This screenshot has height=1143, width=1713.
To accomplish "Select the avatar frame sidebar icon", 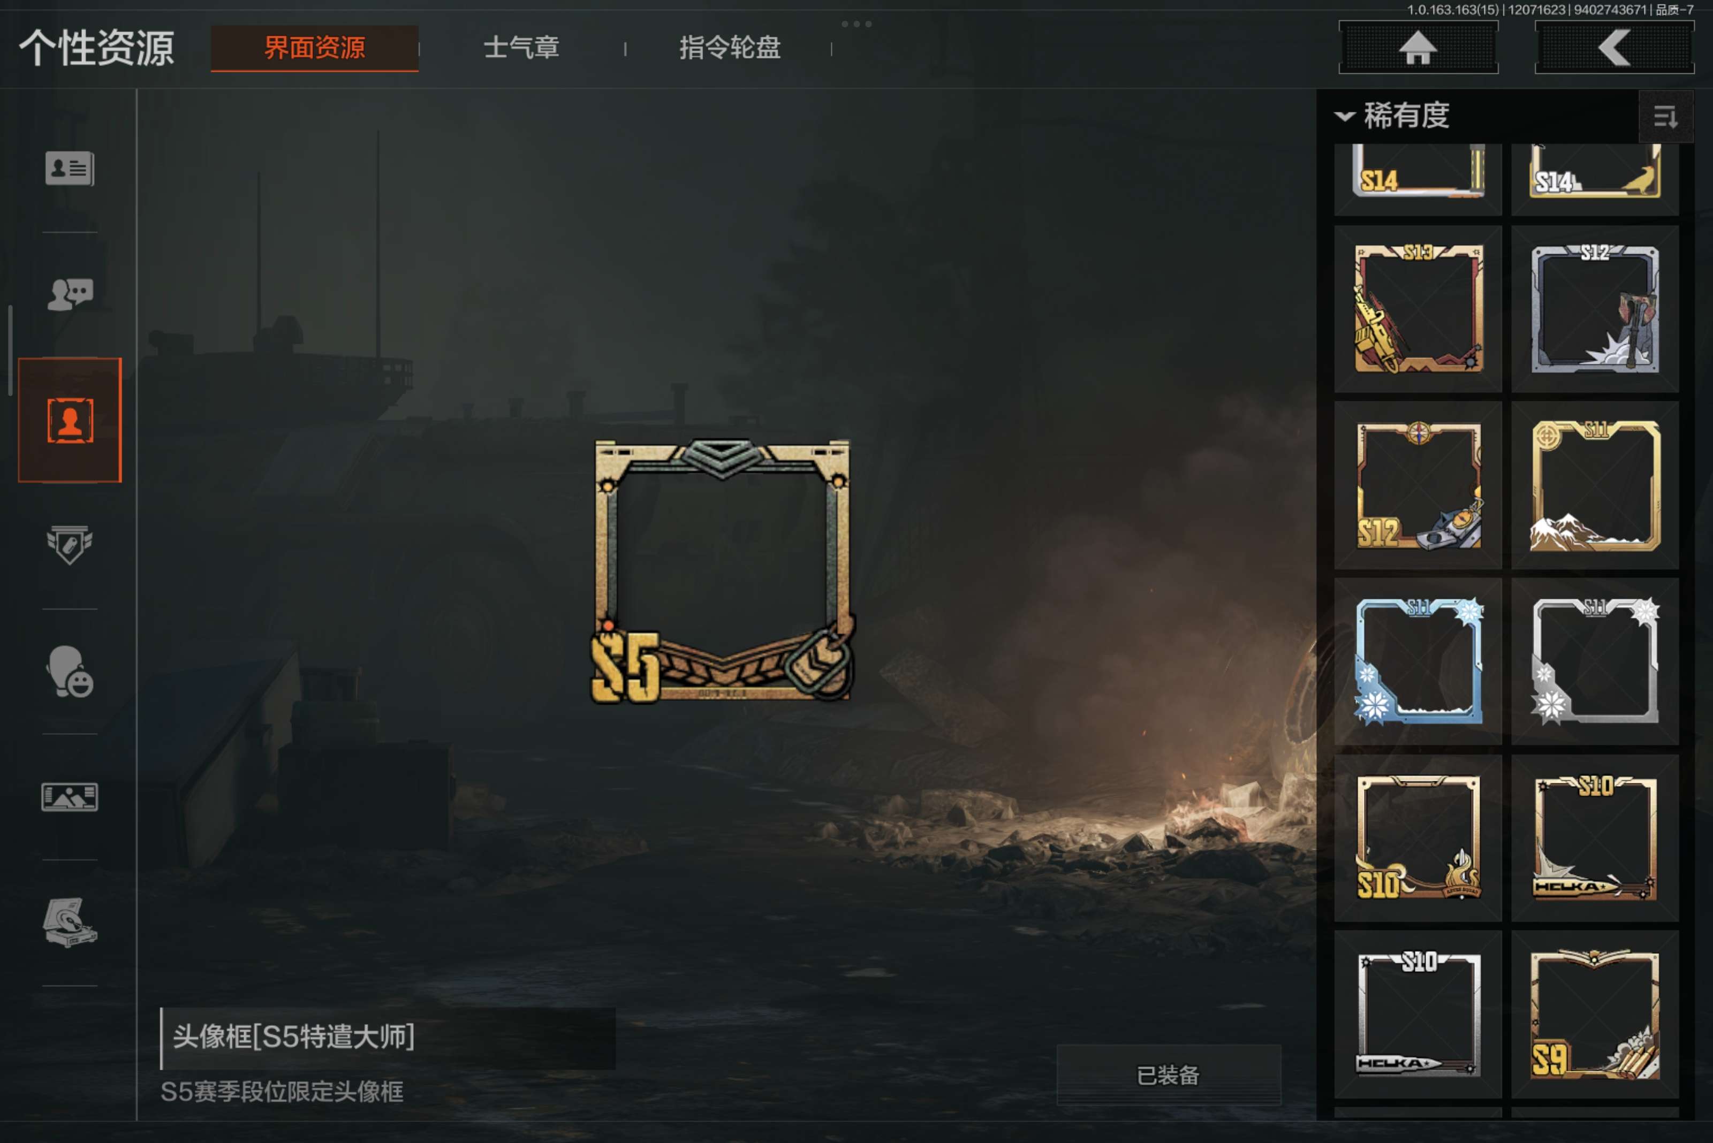I will (x=70, y=420).
